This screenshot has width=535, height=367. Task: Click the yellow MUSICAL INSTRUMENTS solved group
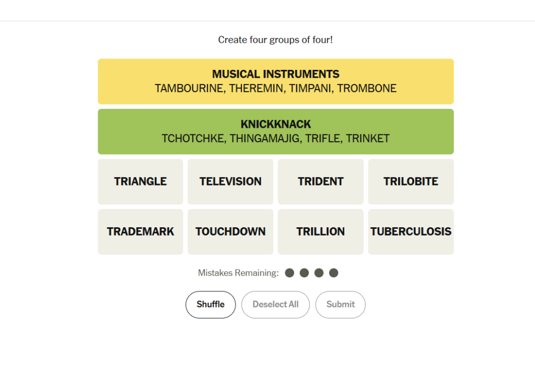(276, 81)
